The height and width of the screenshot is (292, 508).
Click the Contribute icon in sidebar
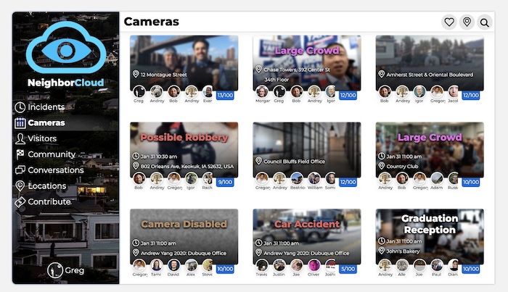(20, 202)
